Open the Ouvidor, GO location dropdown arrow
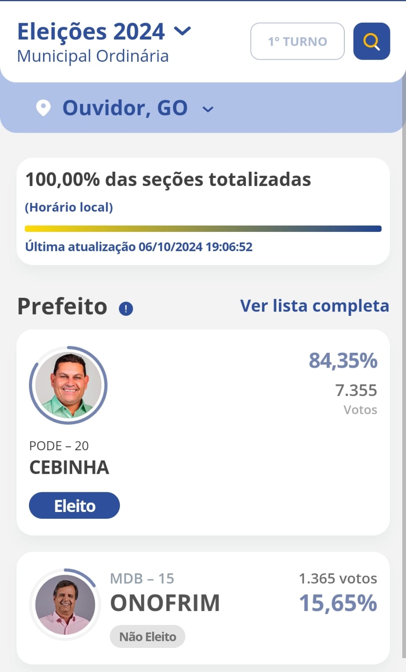Screen dimensions: 406x672 pos(208,110)
